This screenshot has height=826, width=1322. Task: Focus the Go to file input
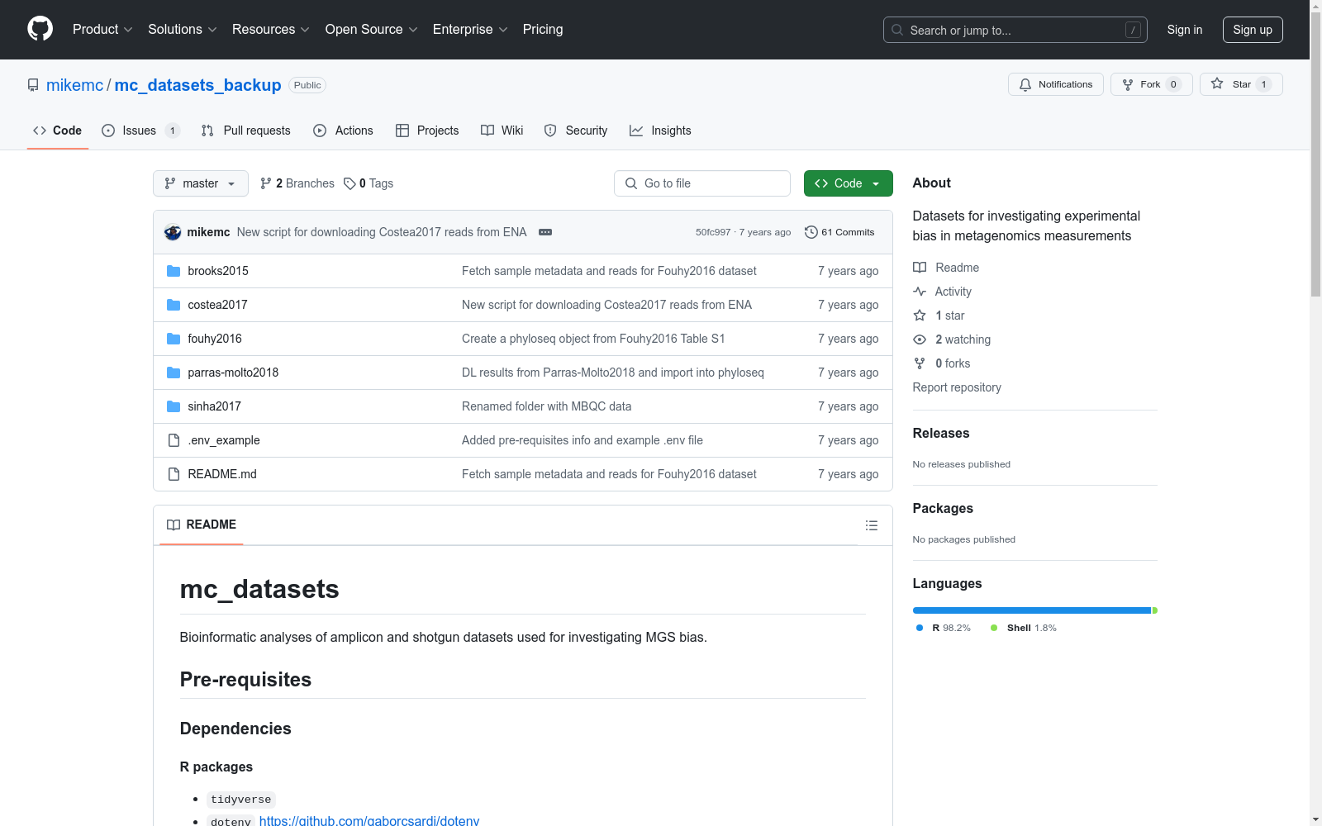(702, 183)
